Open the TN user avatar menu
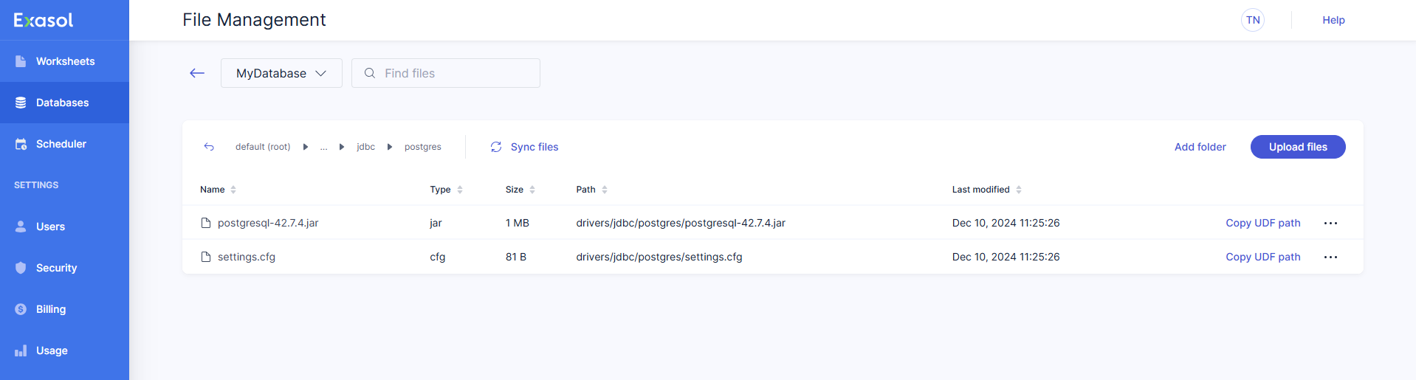This screenshot has width=1416, height=380. [1253, 20]
